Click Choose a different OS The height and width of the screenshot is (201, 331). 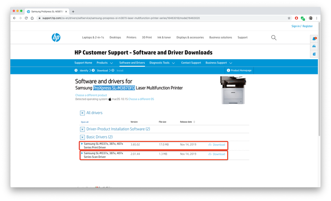[141, 99]
